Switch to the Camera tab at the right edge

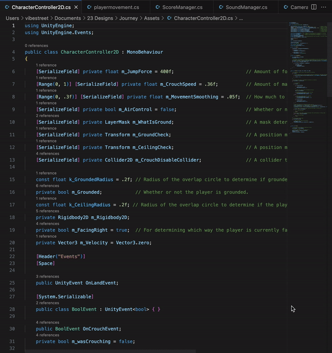click(x=296, y=7)
